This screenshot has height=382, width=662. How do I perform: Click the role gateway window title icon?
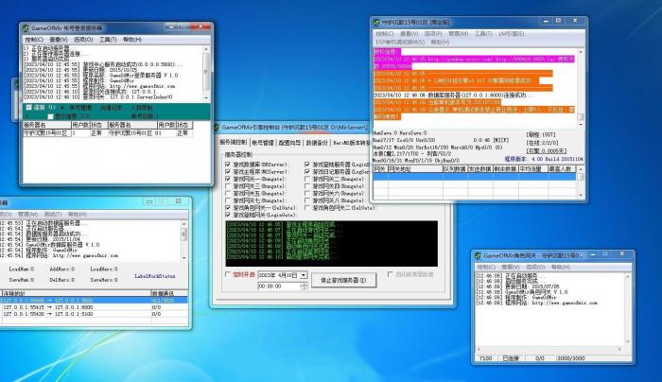pos(478,256)
